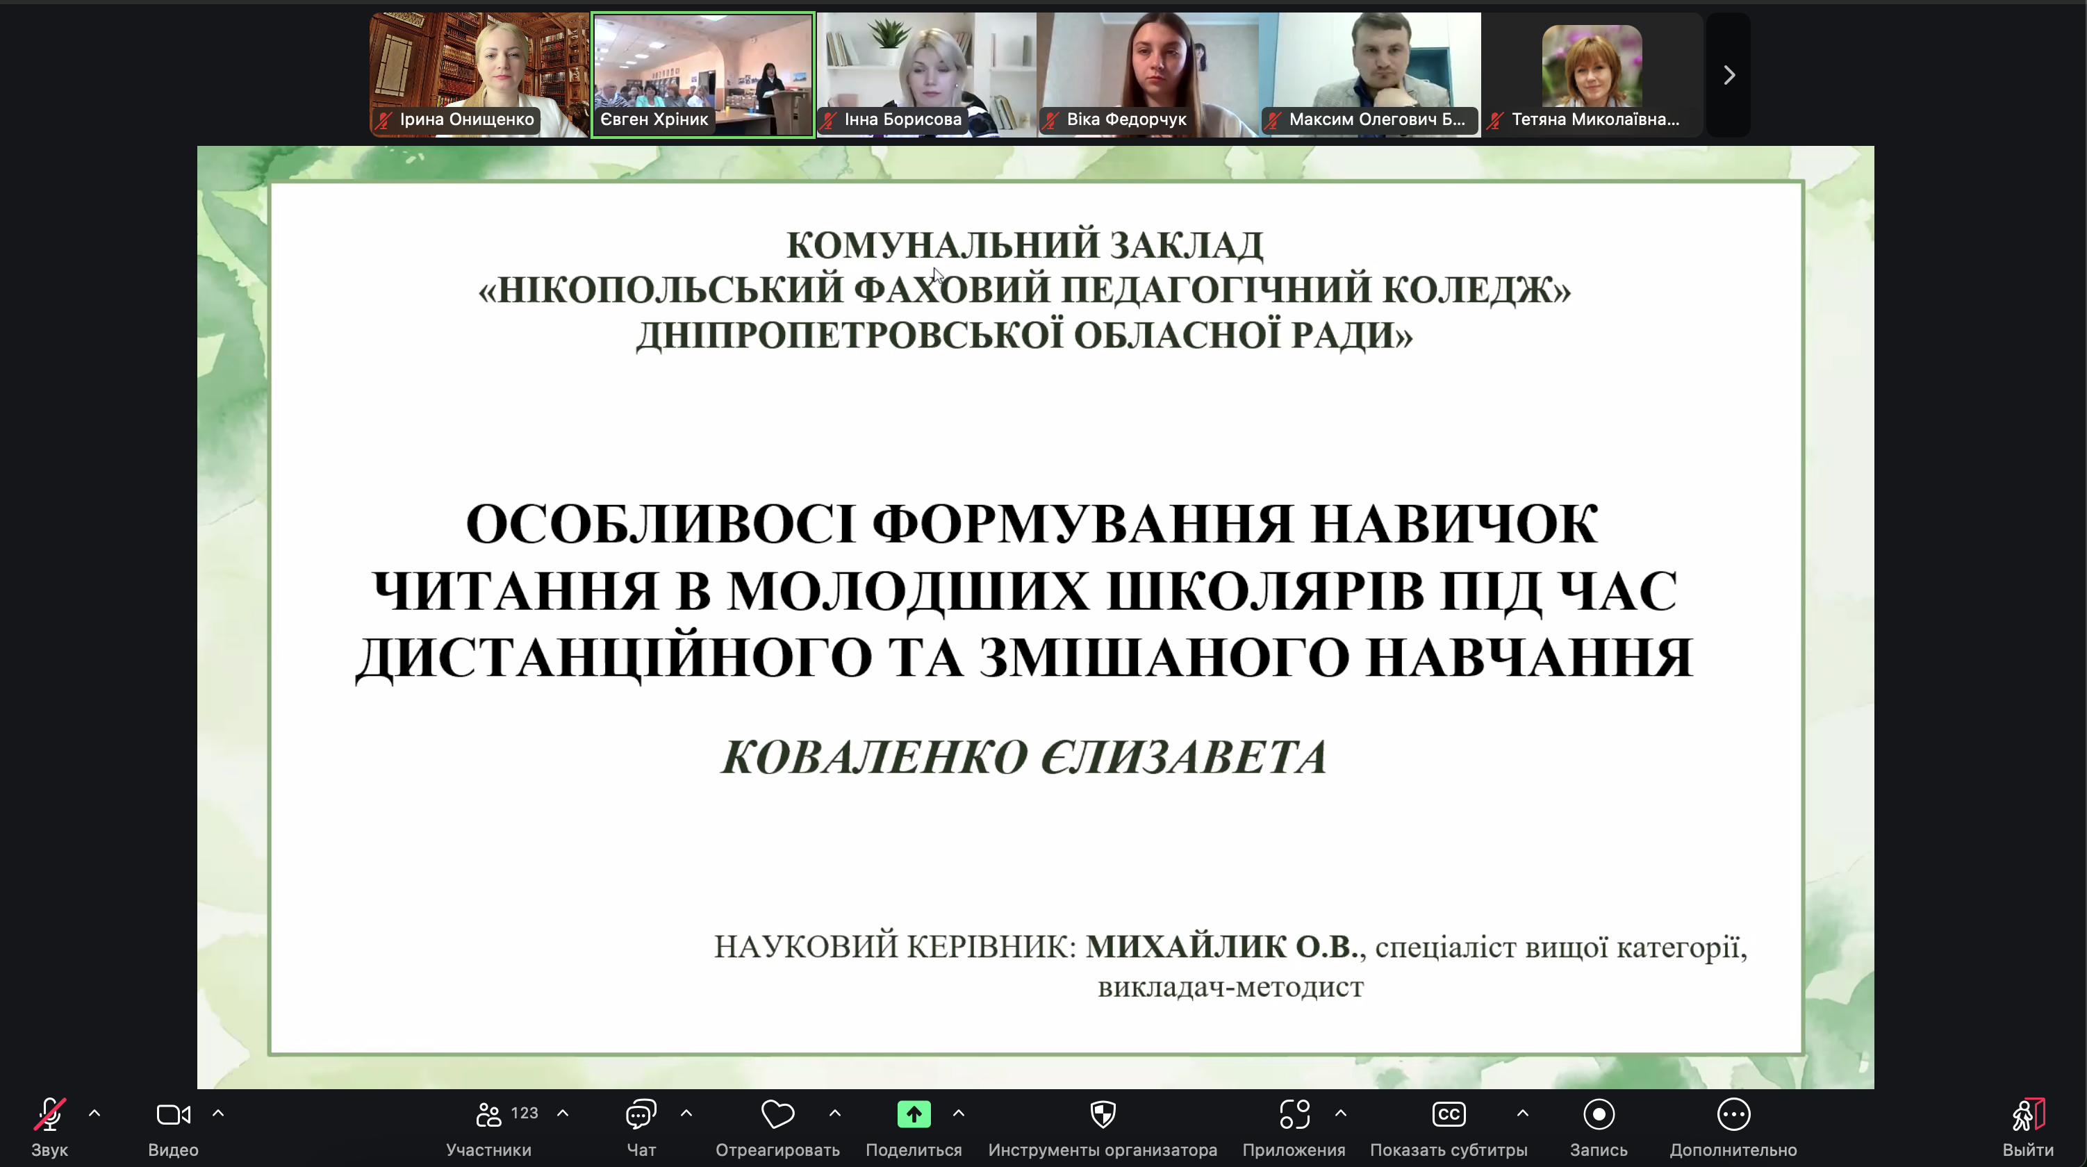2087x1167 pixels.
Task: Open the Дополнительно more options icon
Action: pos(1733,1115)
